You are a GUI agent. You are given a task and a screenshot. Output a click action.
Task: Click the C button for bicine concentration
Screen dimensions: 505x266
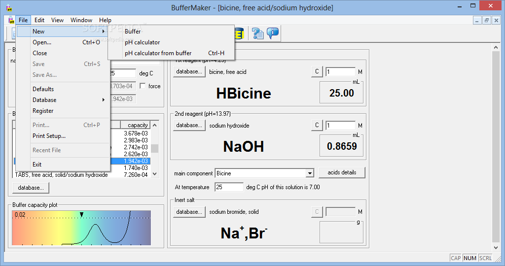(x=317, y=71)
